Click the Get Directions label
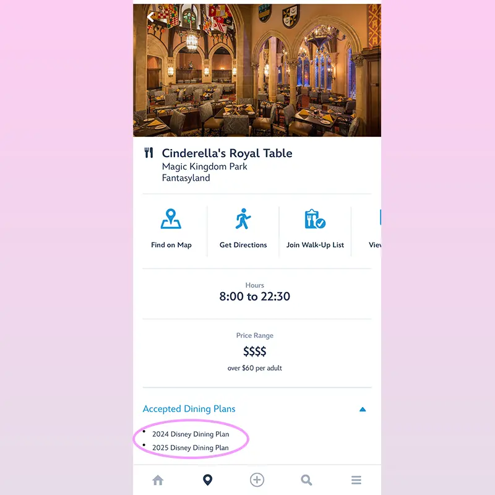This screenshot has width=495, height=495. (x=243, y=245)
